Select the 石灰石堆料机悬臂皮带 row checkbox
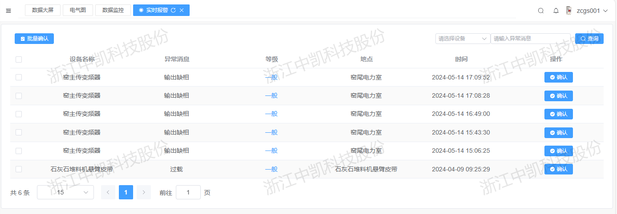Viewport: 617px width, 214px height. point(19,169)
